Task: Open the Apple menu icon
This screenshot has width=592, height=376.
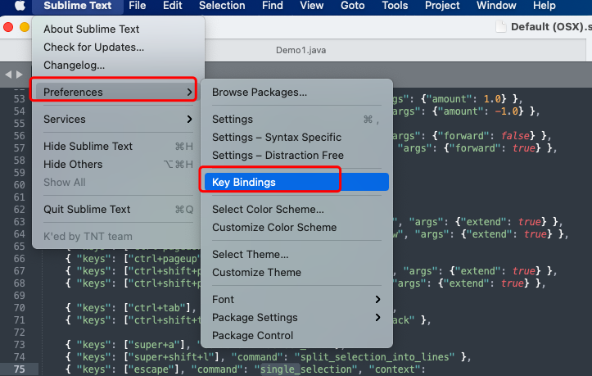Action: [20, 6]
